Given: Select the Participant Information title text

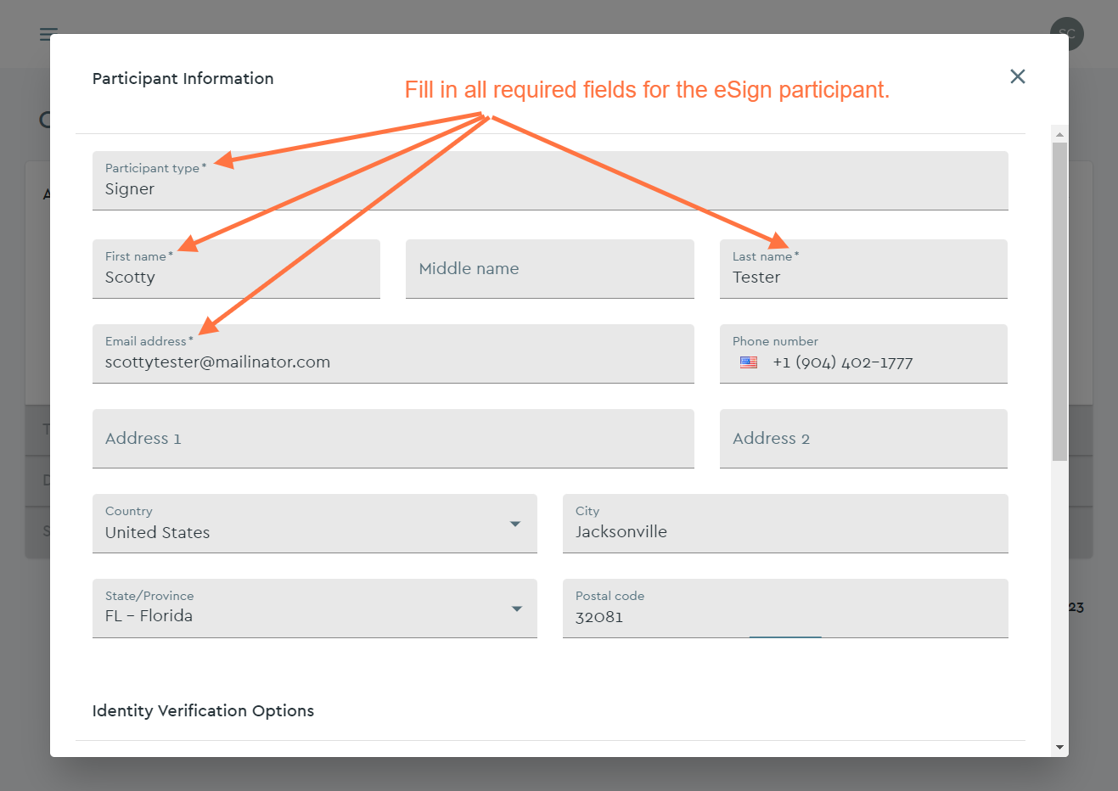Looking at the screenshot, I should click(183, 79).
